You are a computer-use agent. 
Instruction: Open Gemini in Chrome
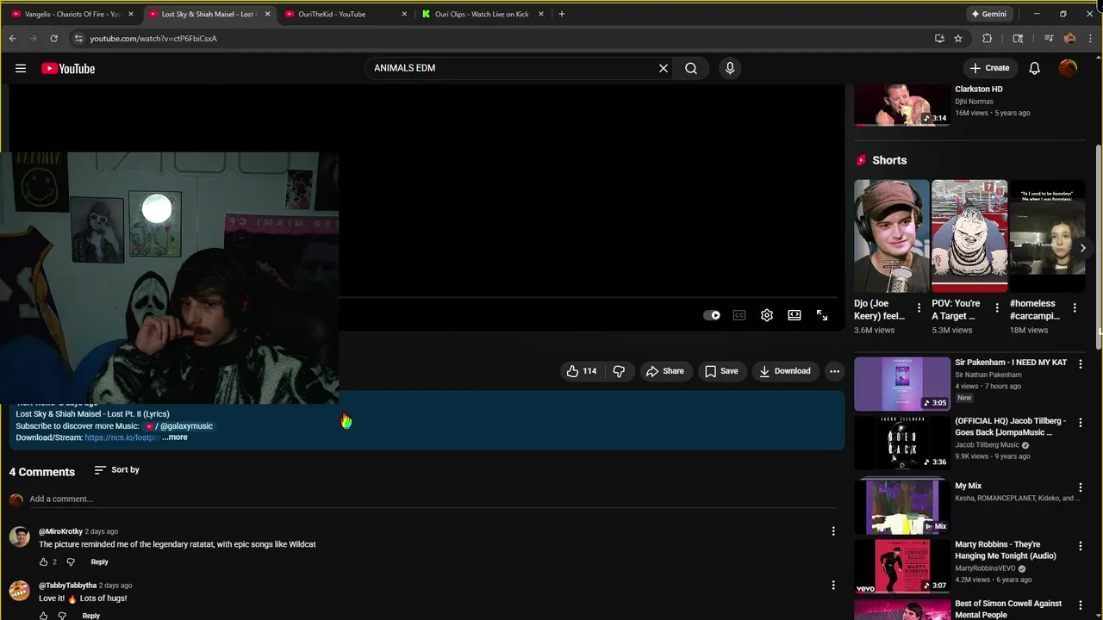989,14
